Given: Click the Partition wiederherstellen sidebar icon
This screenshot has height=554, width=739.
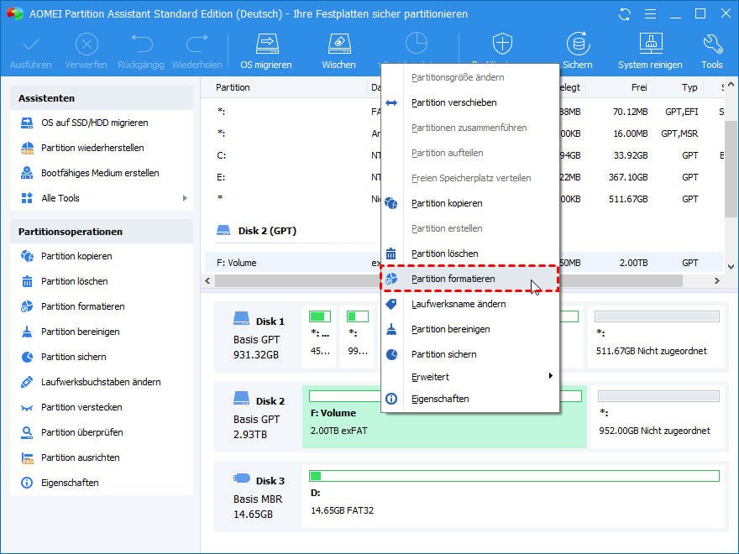Looking at the screenshot, I should point(27,148).
